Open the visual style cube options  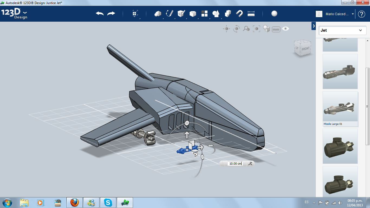pyautogui.click(x=267, y=29)
